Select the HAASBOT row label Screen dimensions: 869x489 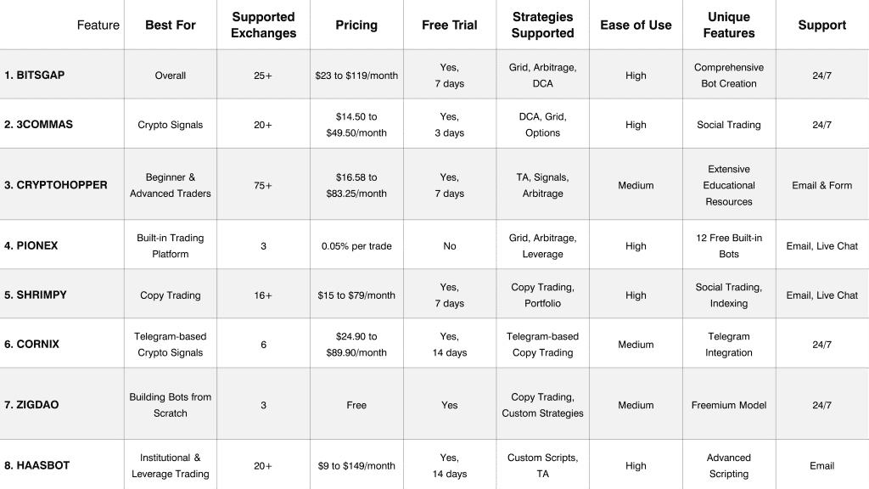click(37, 465)
